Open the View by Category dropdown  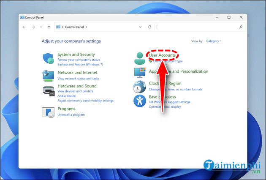pyautogui.click(x=214, y=41)
